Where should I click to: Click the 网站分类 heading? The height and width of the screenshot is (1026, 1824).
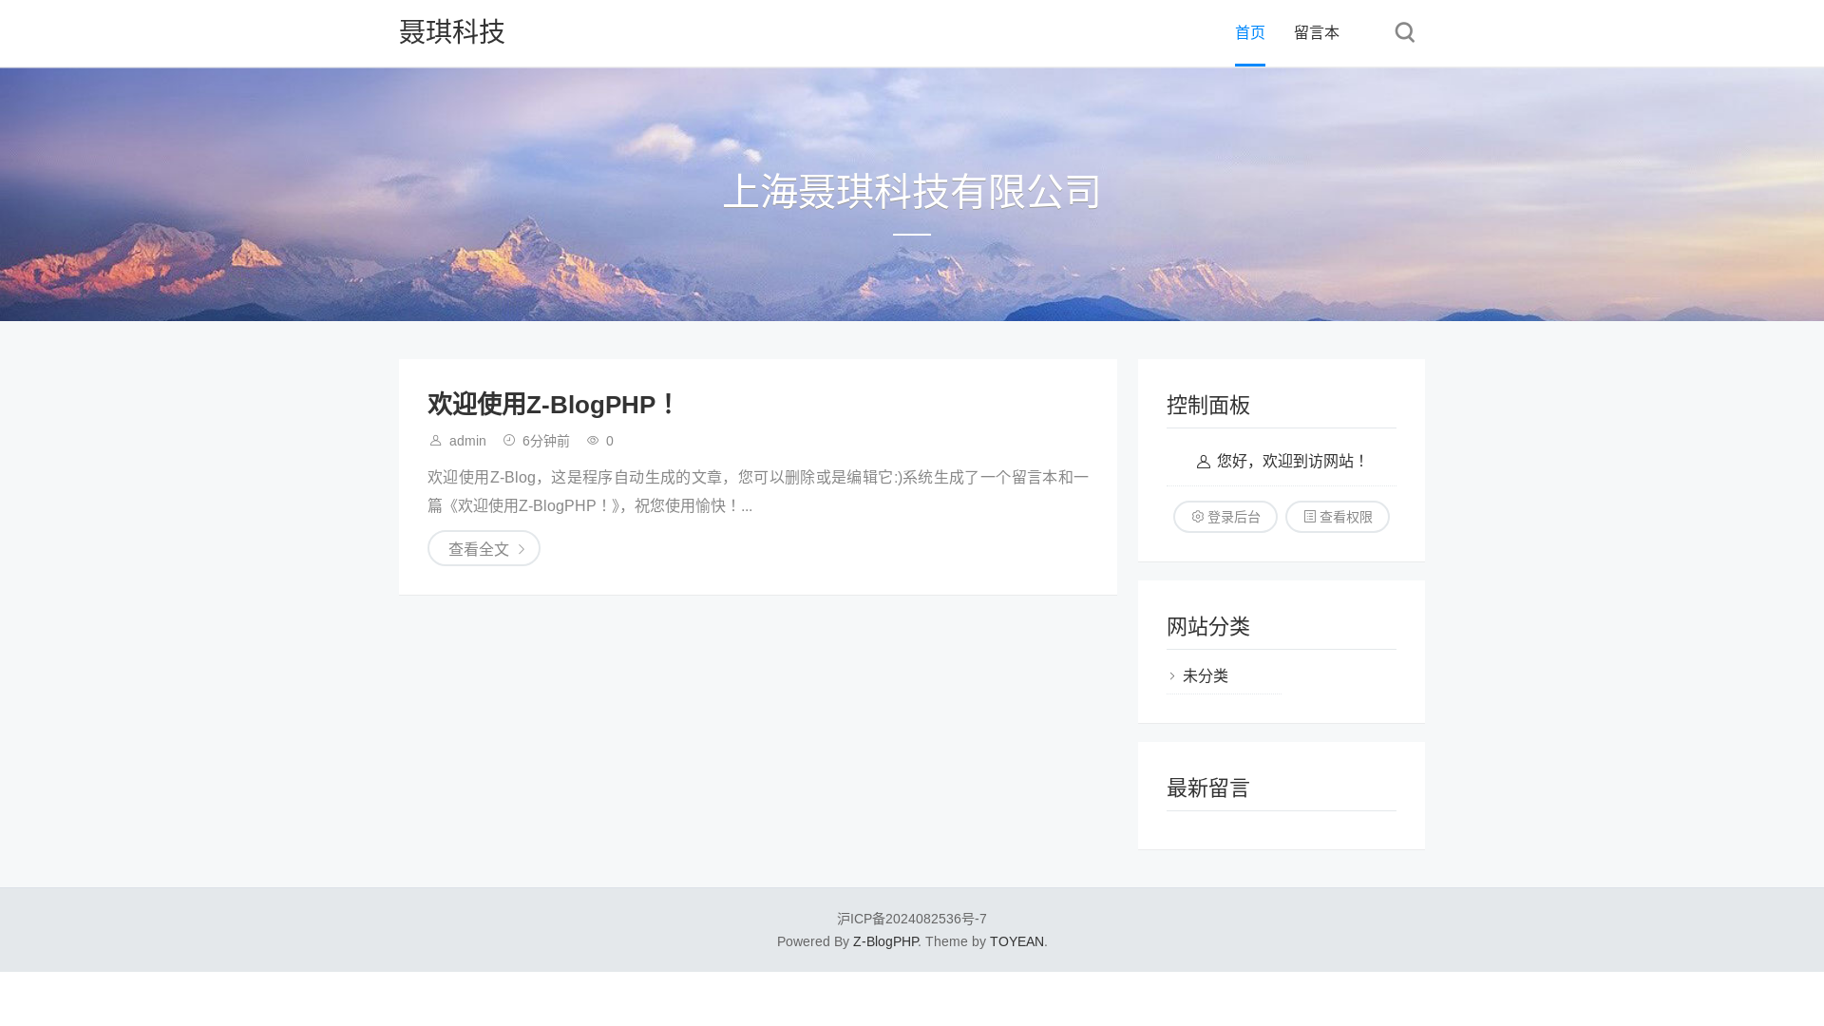tap(1208, 626)
